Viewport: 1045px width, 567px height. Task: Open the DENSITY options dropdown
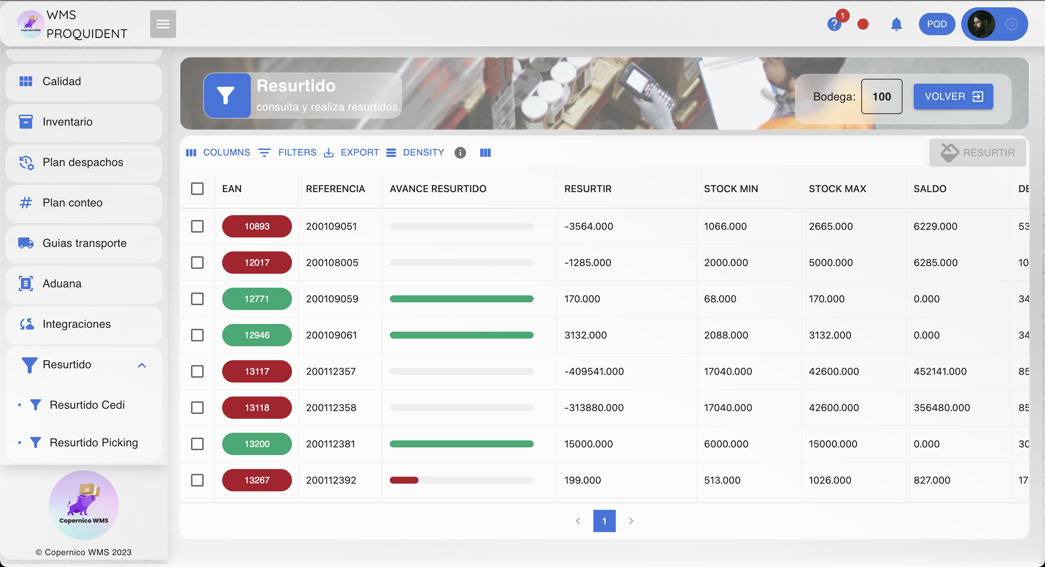415,153
